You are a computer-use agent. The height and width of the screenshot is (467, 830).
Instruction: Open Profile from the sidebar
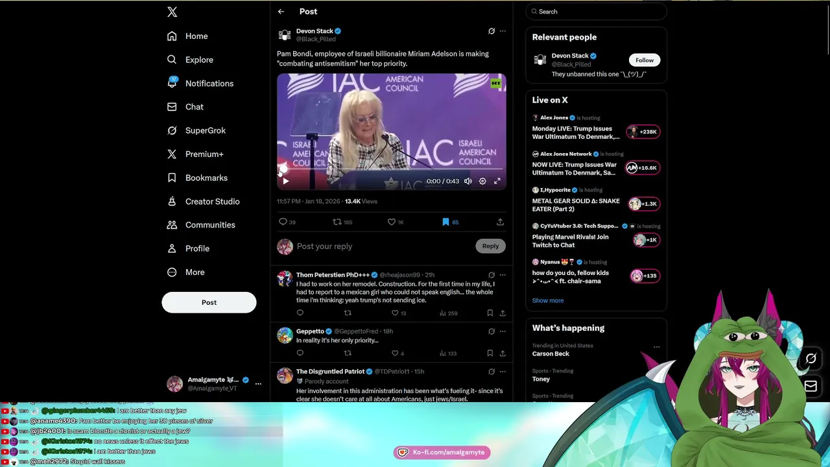click(x=188, y=248)
